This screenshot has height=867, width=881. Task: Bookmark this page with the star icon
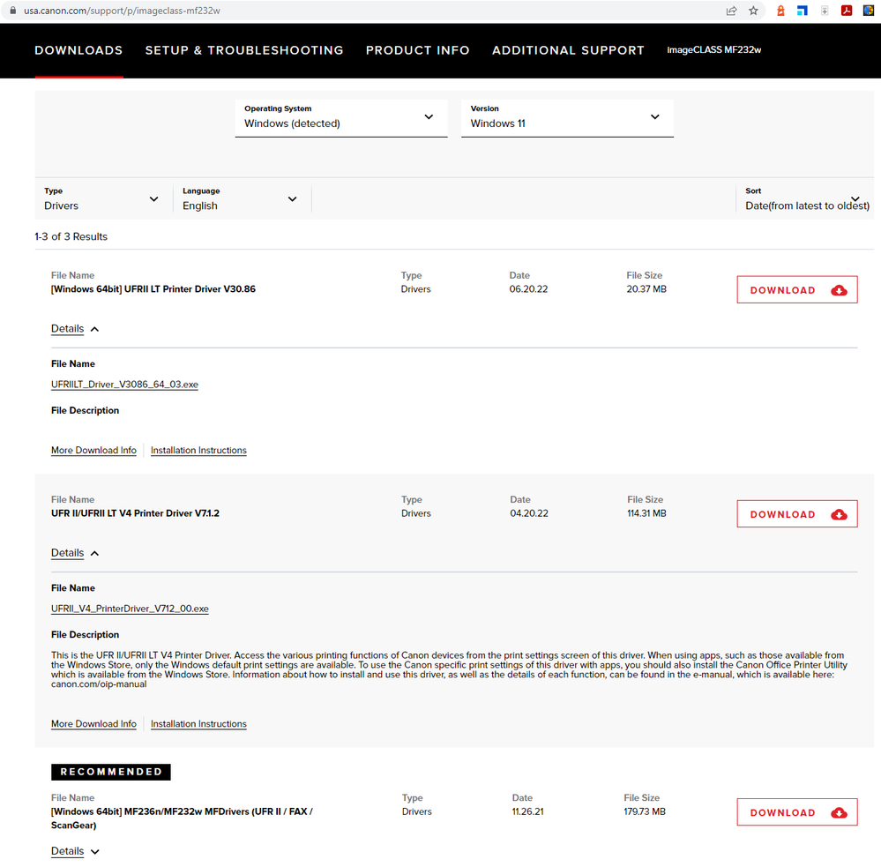pyautogui.click(x=753, y=11)
